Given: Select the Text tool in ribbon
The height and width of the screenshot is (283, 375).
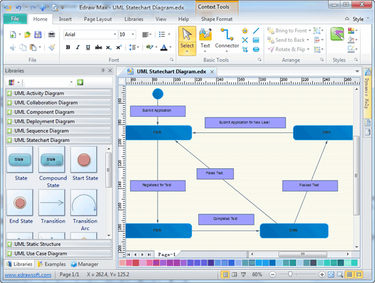Looking at the screenshot, I should point(205,39).
